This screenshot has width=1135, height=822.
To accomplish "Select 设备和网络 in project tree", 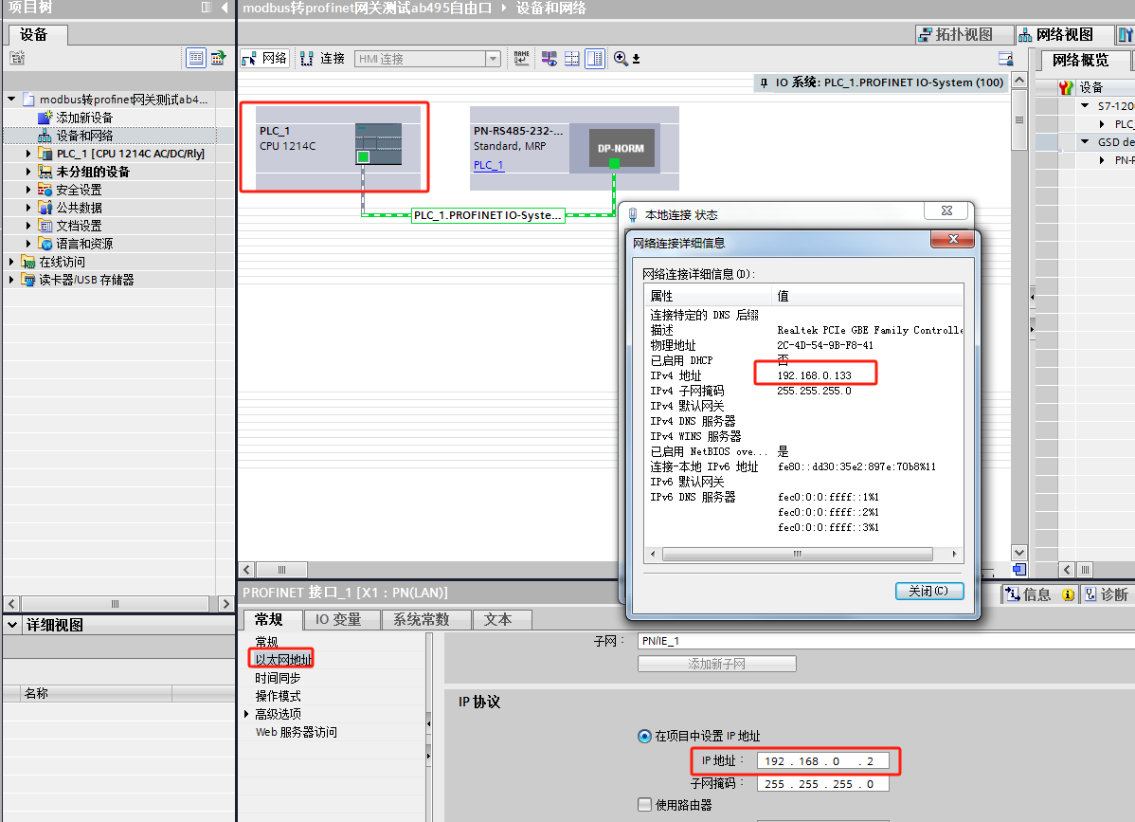I will pyautogui.click(x=84, y=136).
